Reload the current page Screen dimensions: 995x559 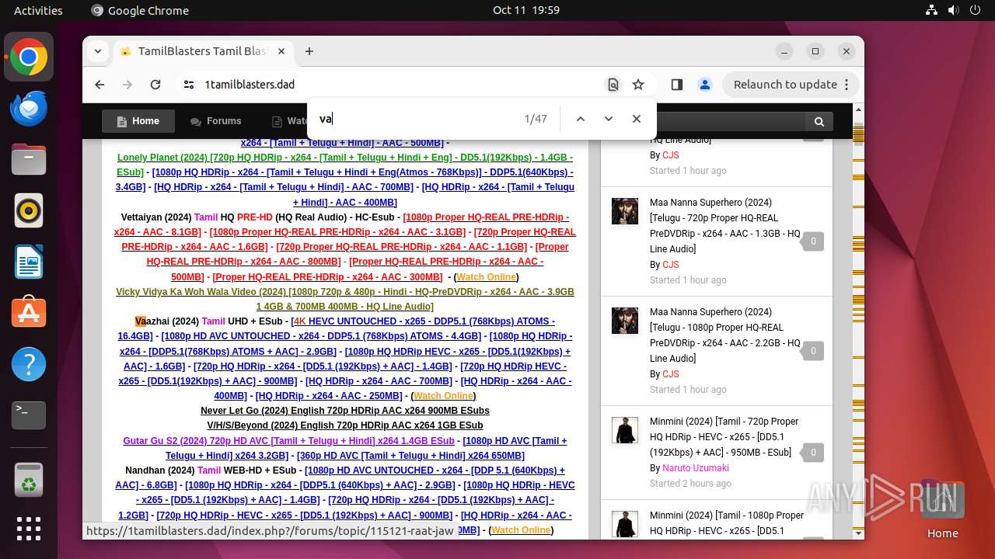tap(155, 85)
